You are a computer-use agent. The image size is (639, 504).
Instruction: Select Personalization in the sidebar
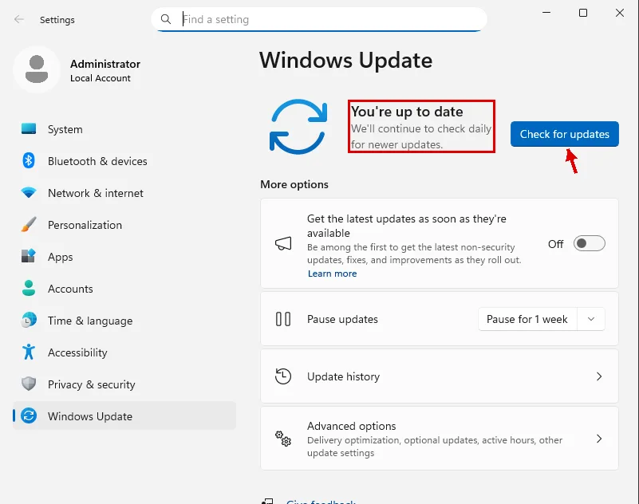pyautogui.click(x=124, y=225)
